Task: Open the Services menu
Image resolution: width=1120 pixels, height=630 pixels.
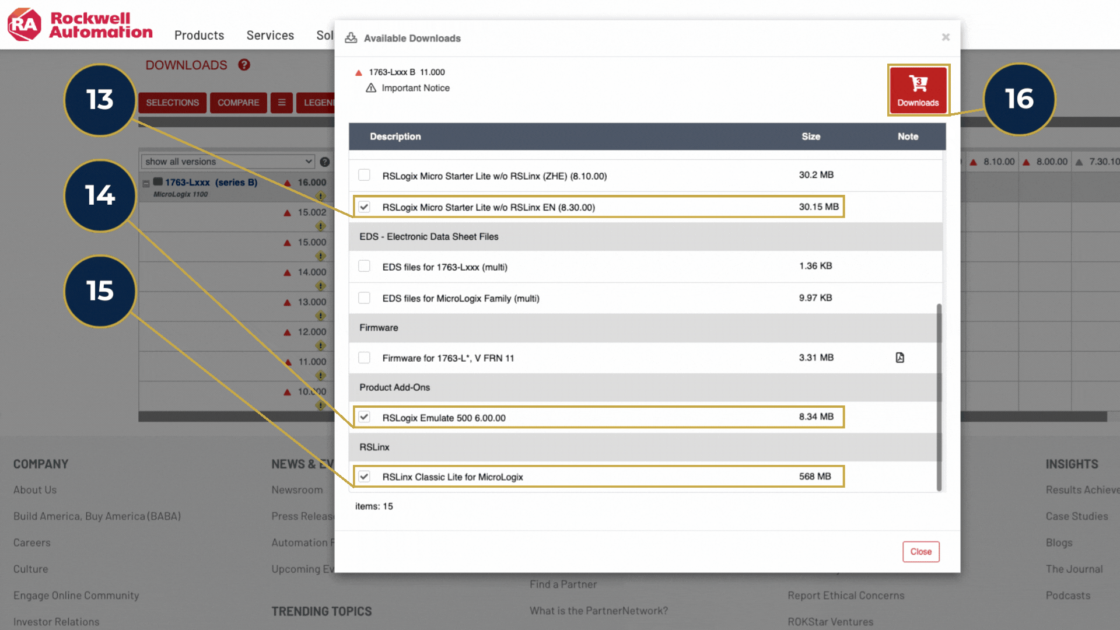Action: point(269,36)
